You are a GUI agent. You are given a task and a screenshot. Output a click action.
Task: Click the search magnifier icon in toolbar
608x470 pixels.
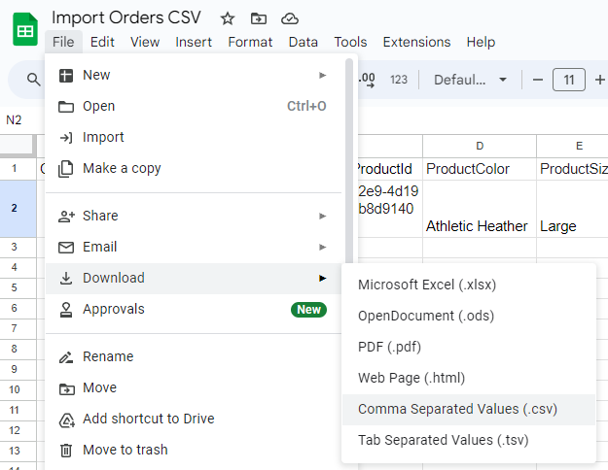pos(34,80)
